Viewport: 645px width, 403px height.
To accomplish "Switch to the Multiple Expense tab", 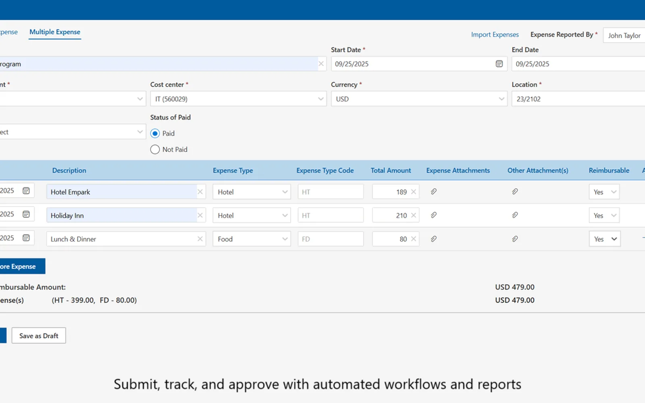I will click(55, 32).
